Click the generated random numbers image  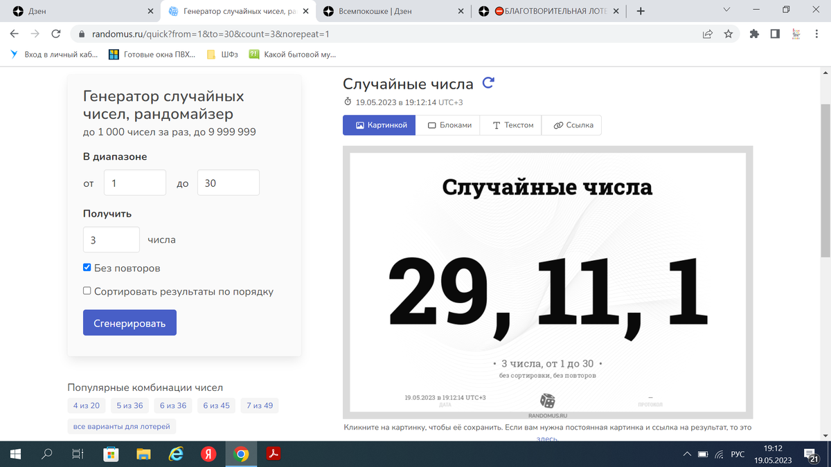pos(548,282)
